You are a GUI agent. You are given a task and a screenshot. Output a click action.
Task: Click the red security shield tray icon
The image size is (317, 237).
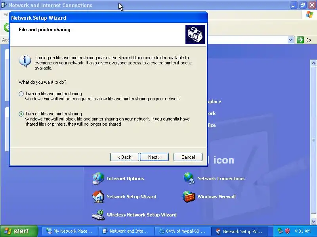coord(288,231)
